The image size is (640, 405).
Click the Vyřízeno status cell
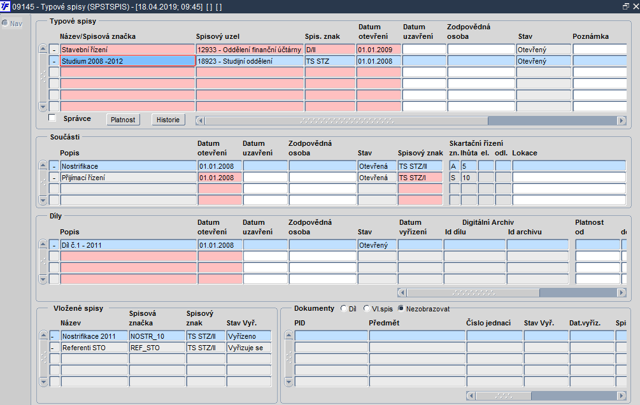249,336
